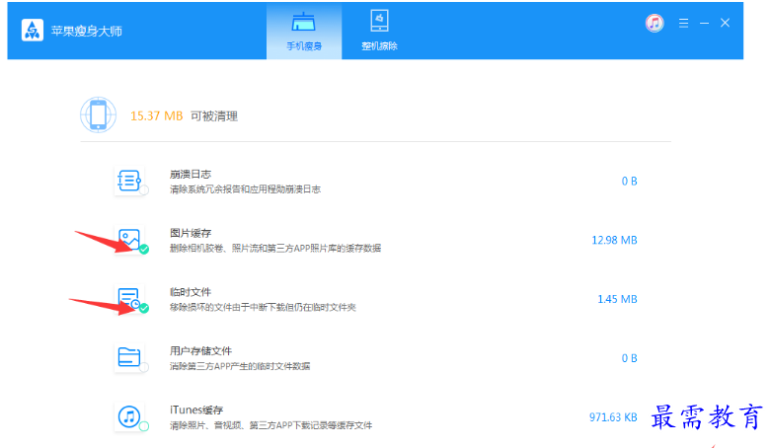771x448 pixels.
Task: Click the 15.37 MB 可被清理 total
Action: (x=184, y=116)
